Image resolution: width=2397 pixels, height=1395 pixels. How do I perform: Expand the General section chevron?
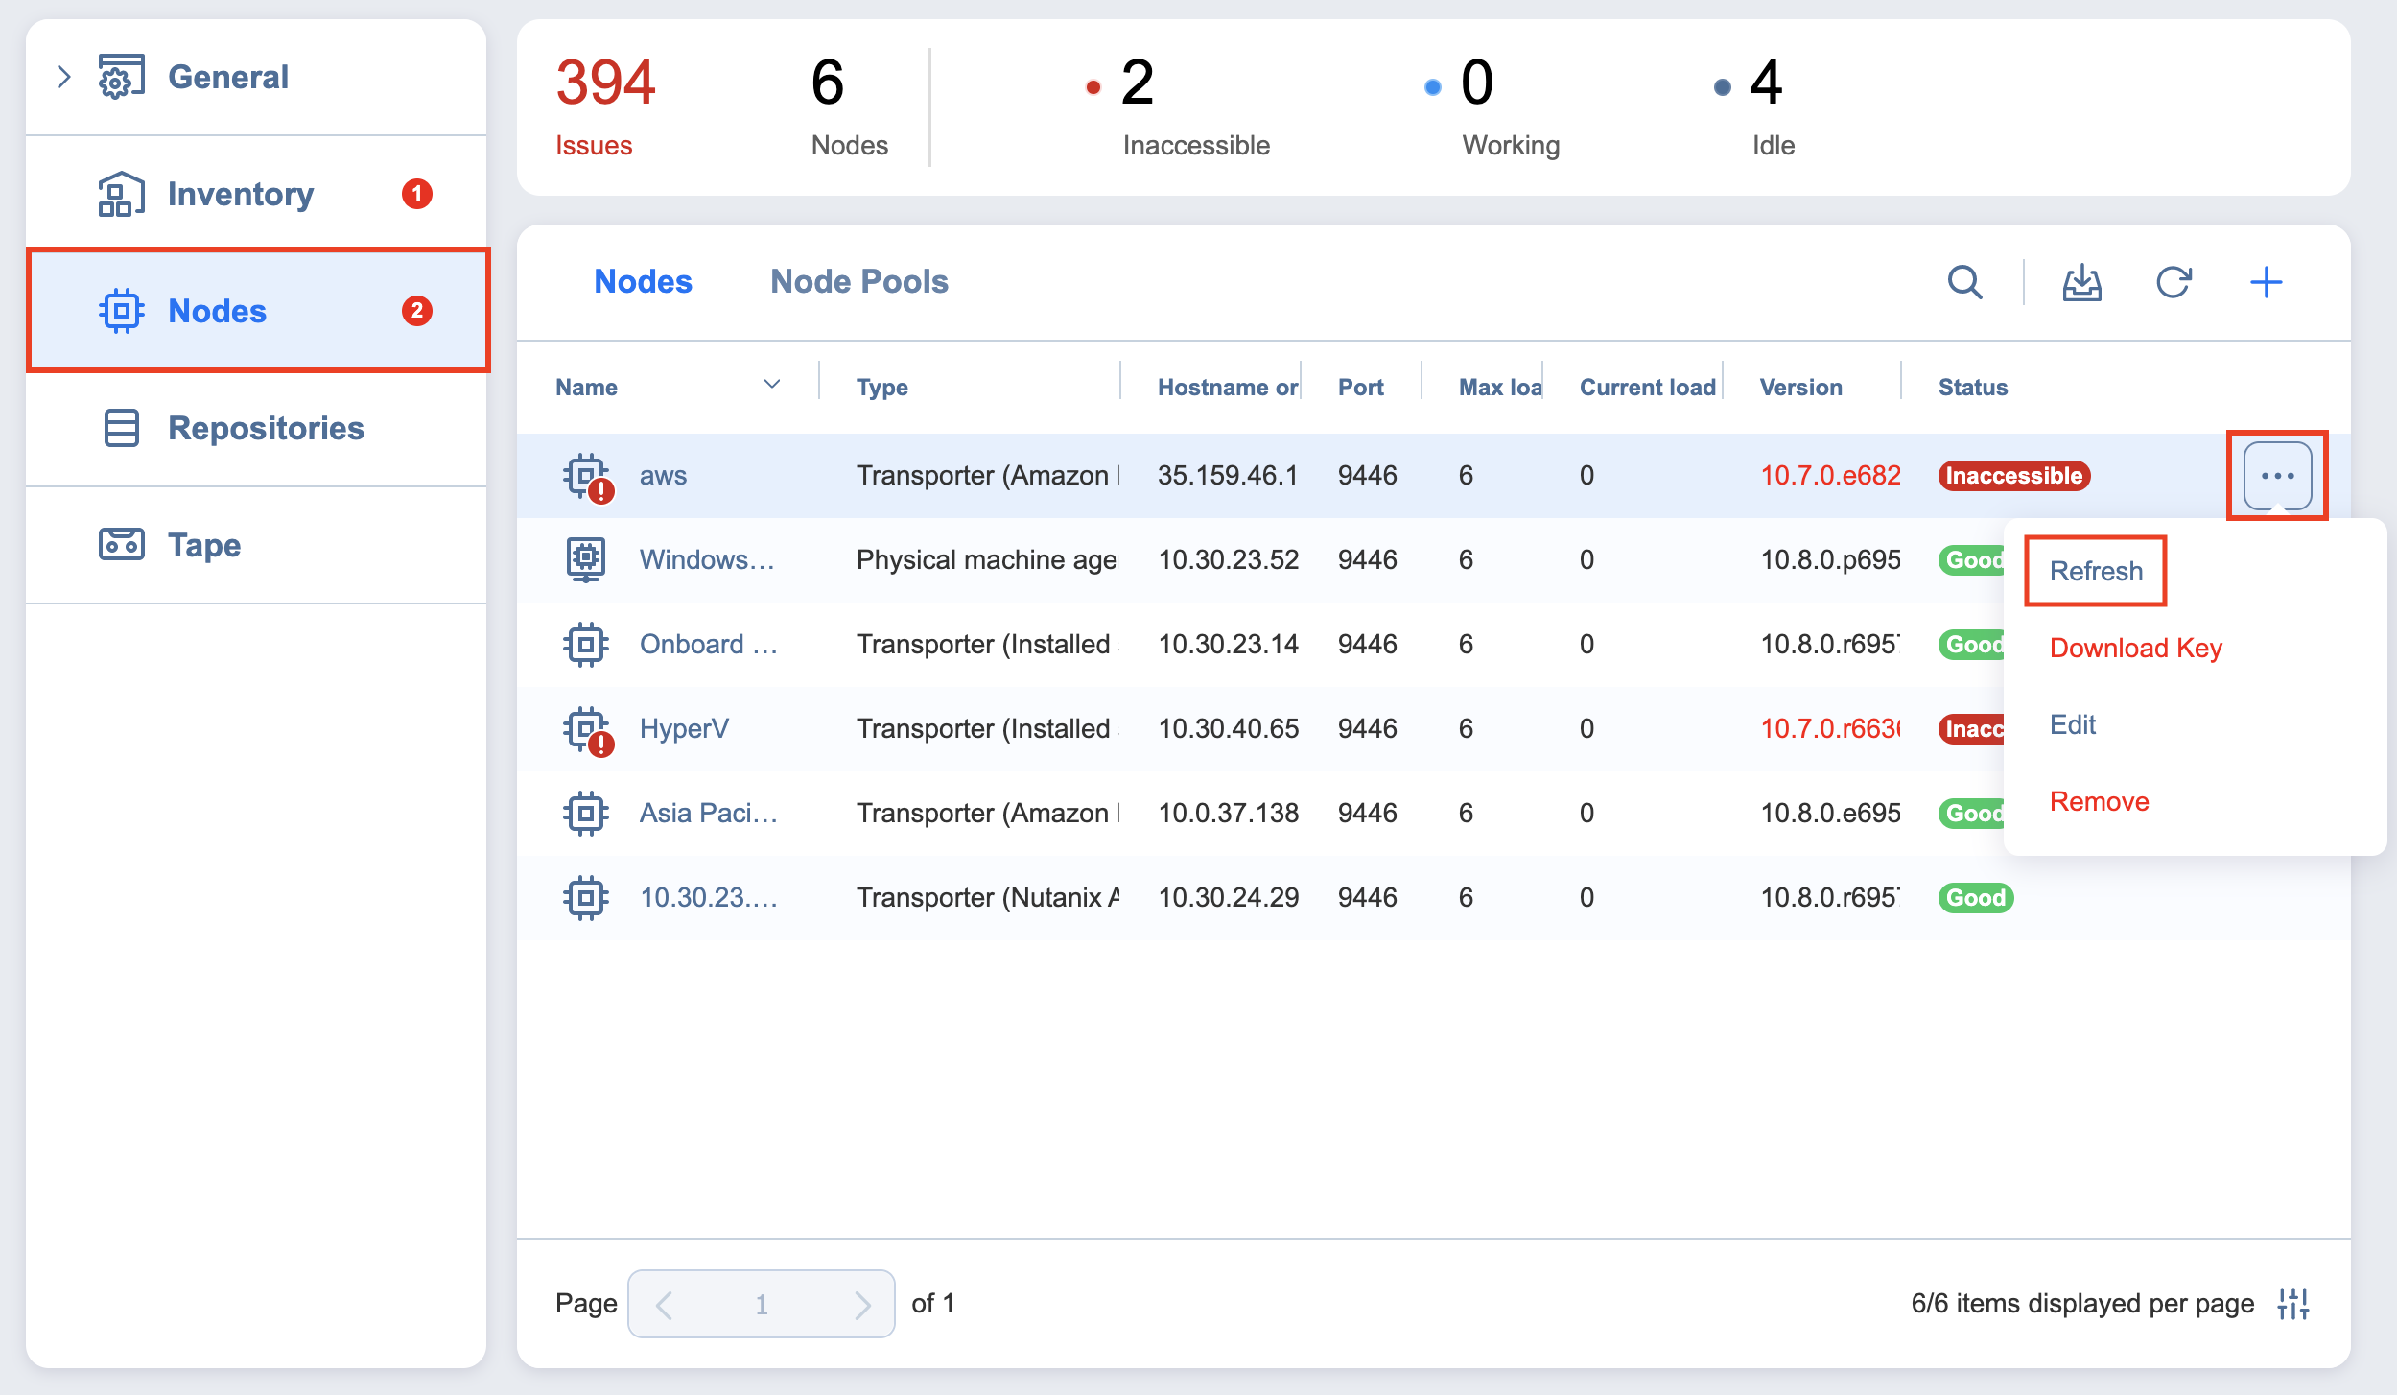[63, 77]
